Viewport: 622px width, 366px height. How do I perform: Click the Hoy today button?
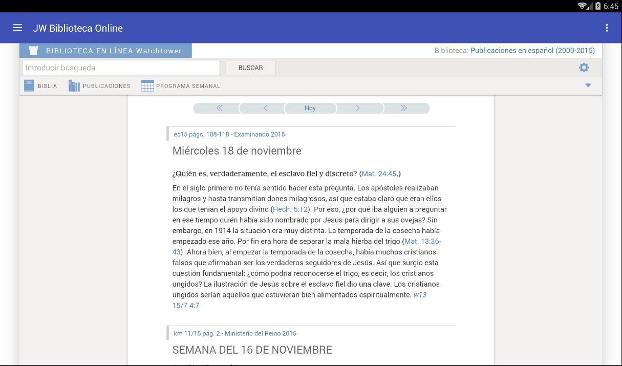click(x=310, y=108)
